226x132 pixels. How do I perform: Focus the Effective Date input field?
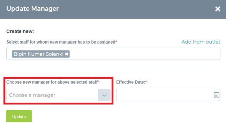[x=168, y=95]
